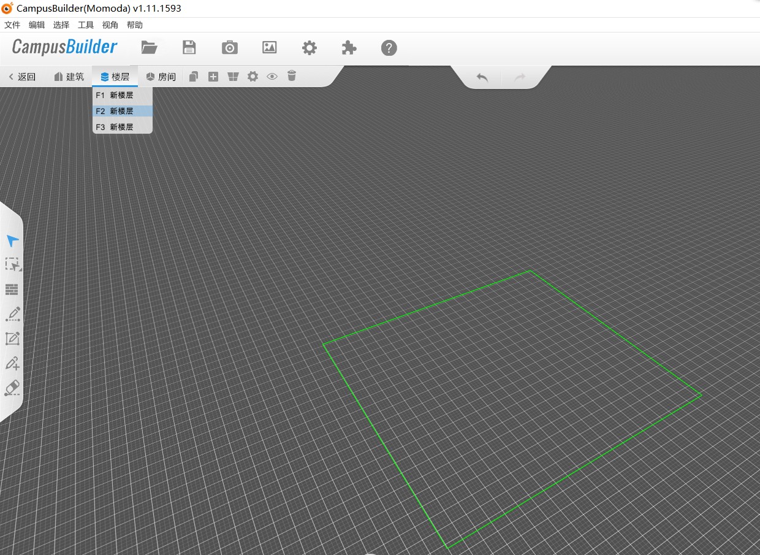Select the pencil with plus tool

(12, 363)
